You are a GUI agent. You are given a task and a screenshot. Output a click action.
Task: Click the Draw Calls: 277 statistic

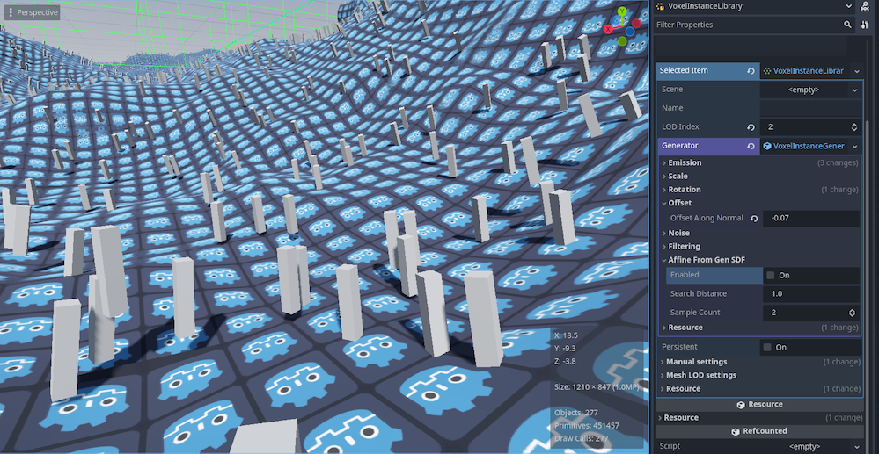pyautogui.click(x=582, y=438)
